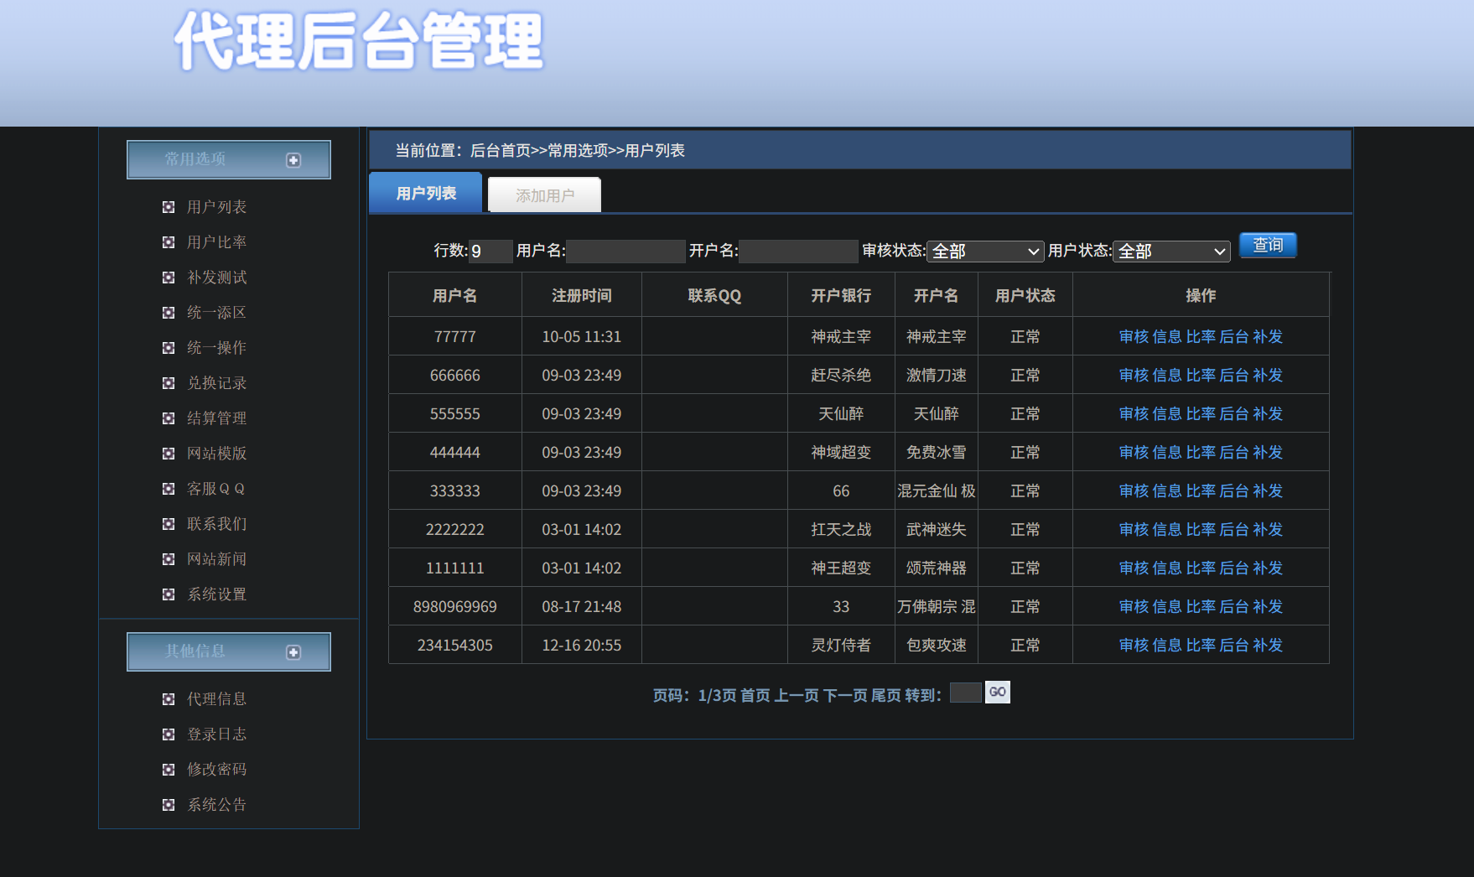This screenshot has width=1474, height=877.
Task: Expand the 其他信息 panel plus icon
Action: [x=293, y=652]
